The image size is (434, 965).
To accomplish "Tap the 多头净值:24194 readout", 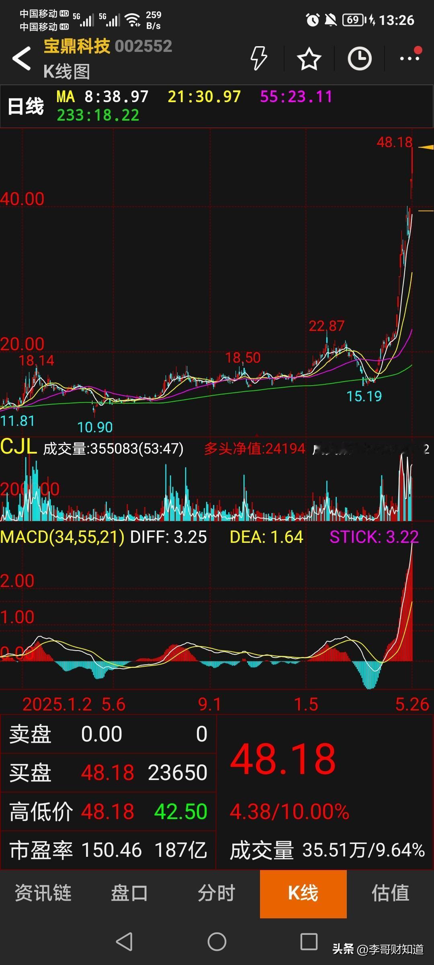I will 255,448.
